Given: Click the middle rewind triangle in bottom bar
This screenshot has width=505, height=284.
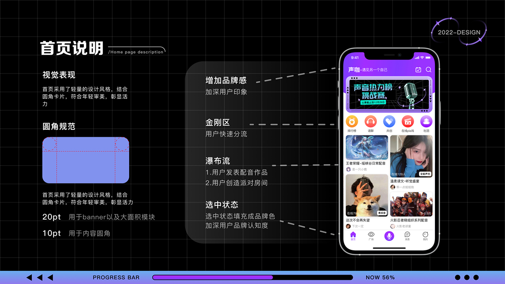Looking at the screenshot, I should click(x=40, y=277).
